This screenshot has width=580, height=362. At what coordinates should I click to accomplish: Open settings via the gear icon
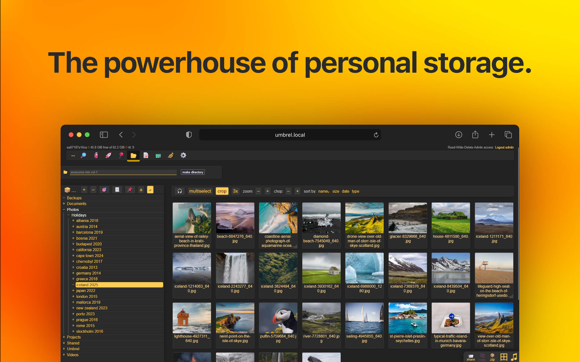click(183, 155)
